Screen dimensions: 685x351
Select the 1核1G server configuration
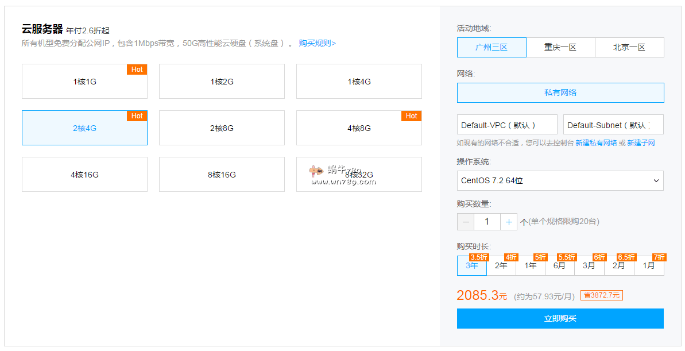coord(84,82)
